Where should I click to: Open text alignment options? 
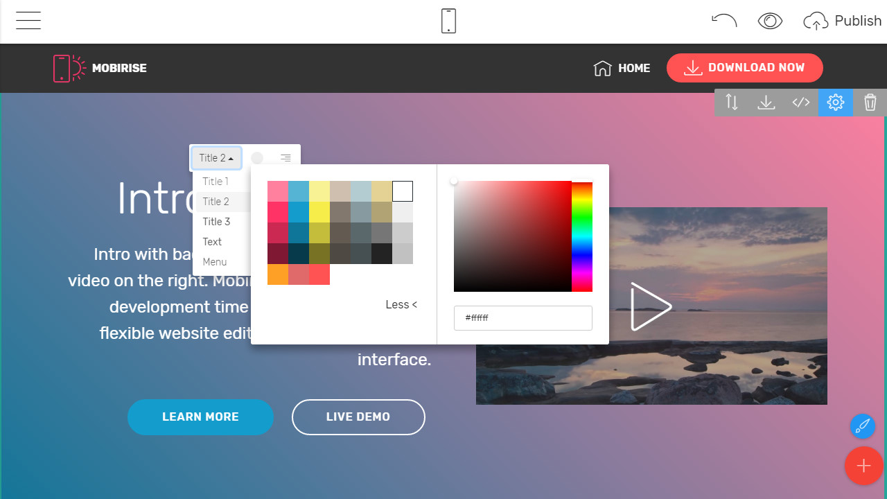tap(286, 158)
